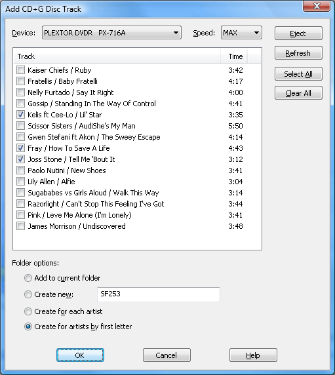Eject the disc with Eject button
This screenshot has height=375, width=335.
298,33
